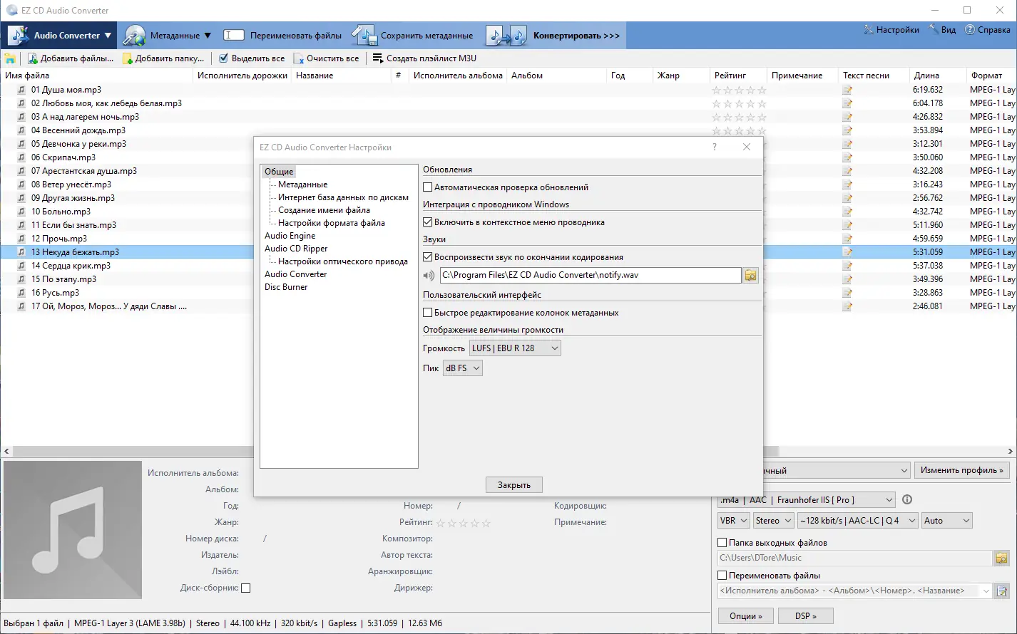Select Audio CD Ripper in settings tree
1017x634 pixels.
tap(296, 249)
